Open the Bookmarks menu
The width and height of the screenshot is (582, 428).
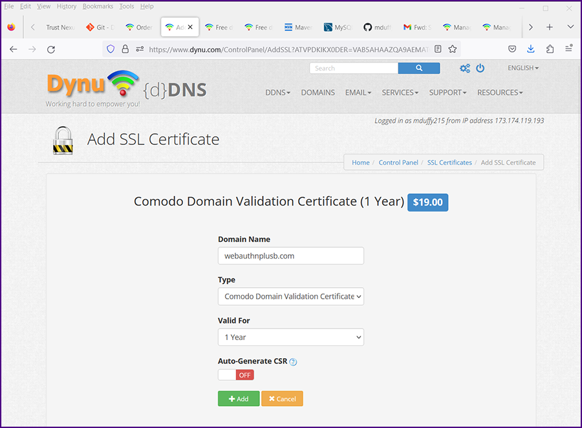[98, 6]
